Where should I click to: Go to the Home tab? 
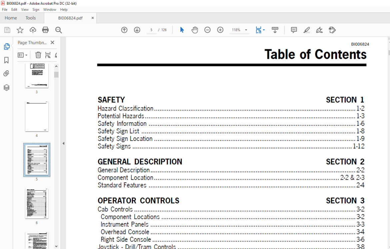[11, 18]
